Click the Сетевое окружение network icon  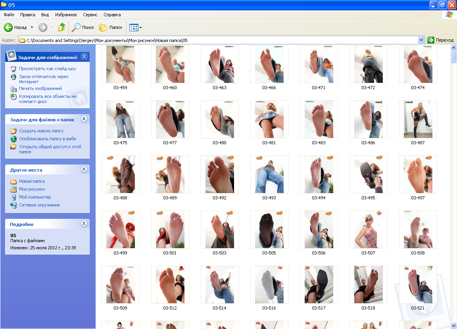(13, 205)
